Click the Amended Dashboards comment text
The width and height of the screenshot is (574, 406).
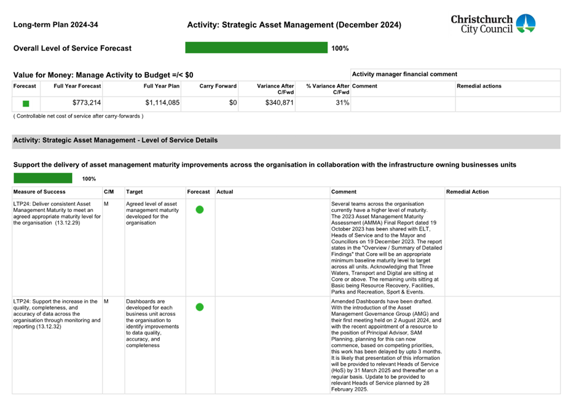[x=386, y=345]
